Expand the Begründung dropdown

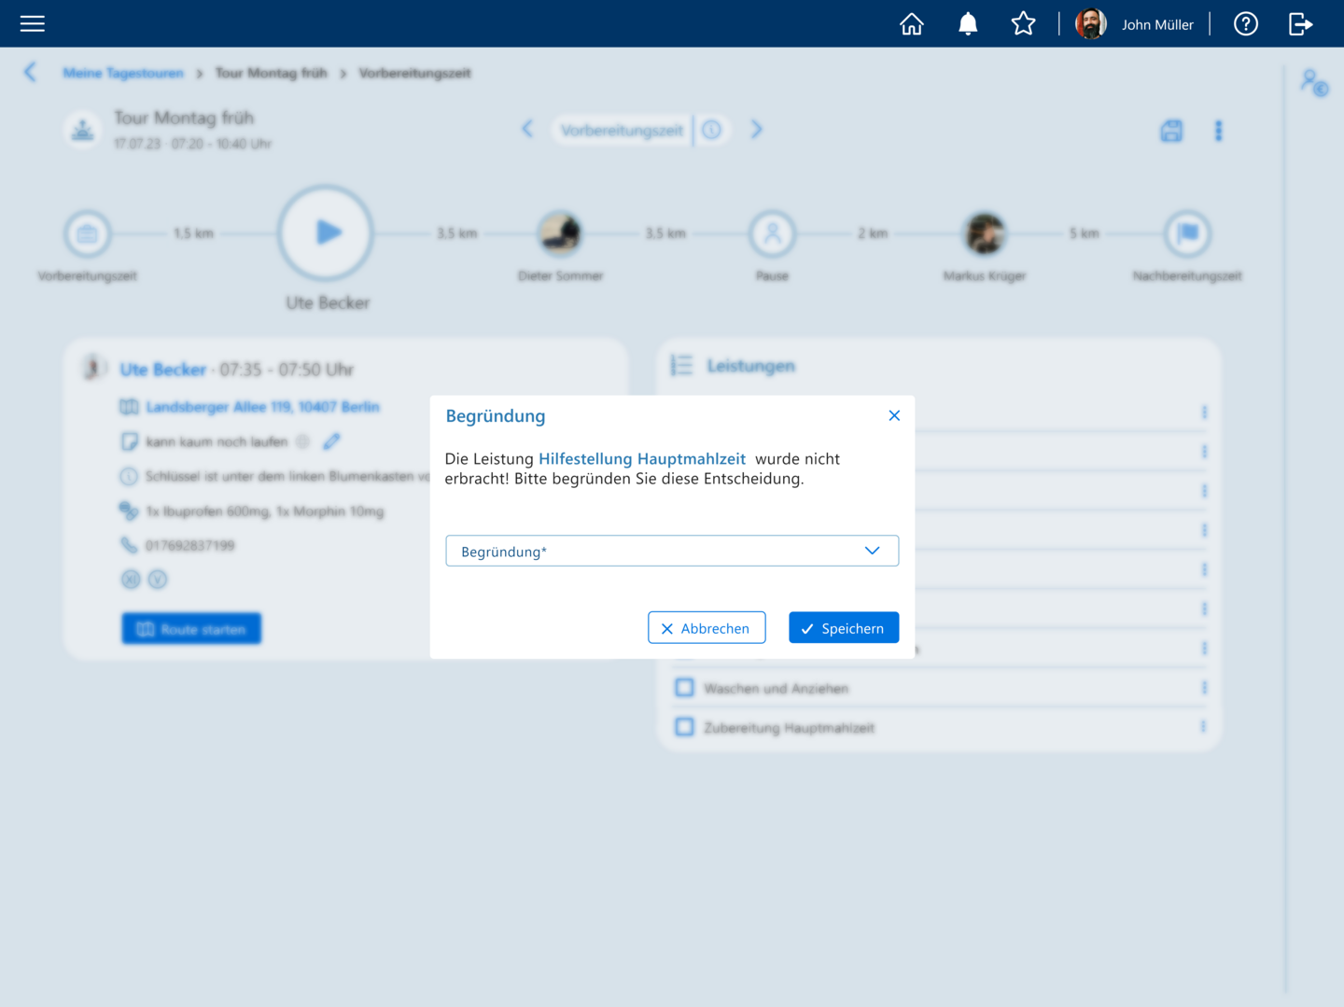672,551
